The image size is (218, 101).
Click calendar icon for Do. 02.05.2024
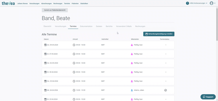[x=45, y=63]
